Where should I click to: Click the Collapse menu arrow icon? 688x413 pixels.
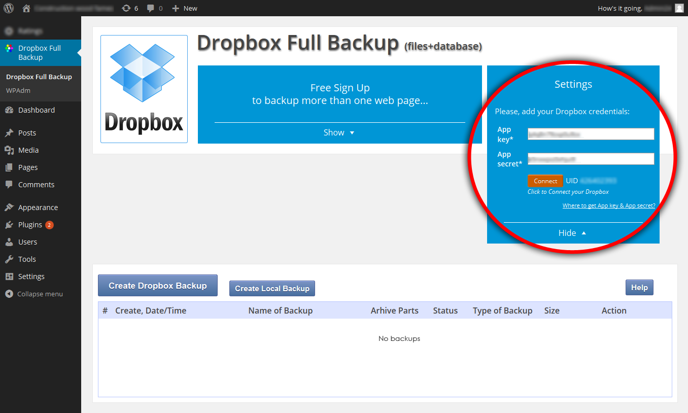click(x=9, y=294)
